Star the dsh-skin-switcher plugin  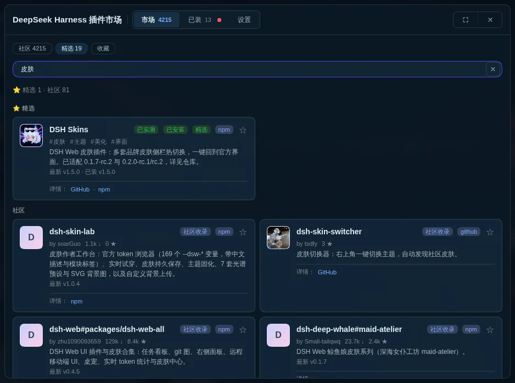tap(490, 232)
